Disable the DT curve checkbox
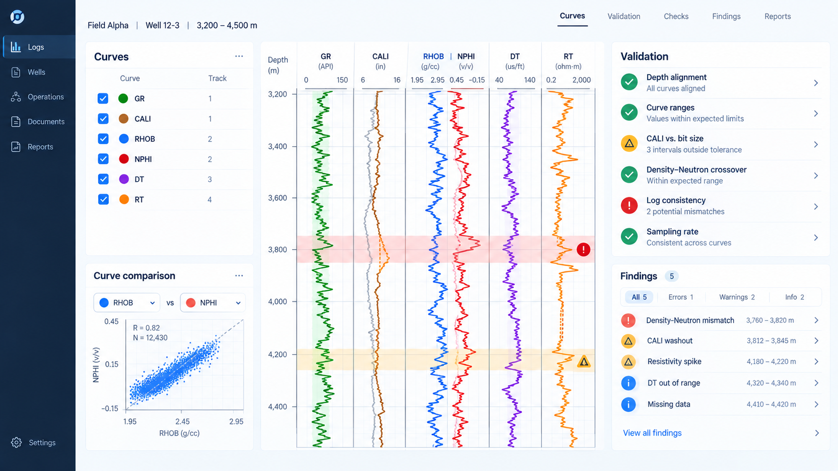This screenshot has width=838, height=471. click(103, 179)
